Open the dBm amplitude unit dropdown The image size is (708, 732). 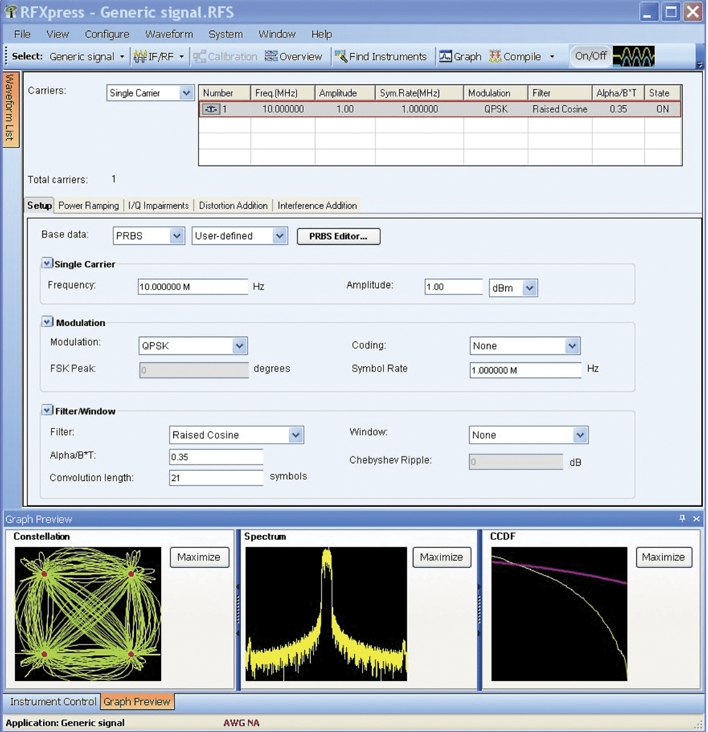(530, 288)
